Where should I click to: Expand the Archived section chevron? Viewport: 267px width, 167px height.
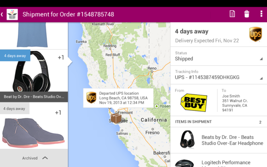[x=45, y=158]
